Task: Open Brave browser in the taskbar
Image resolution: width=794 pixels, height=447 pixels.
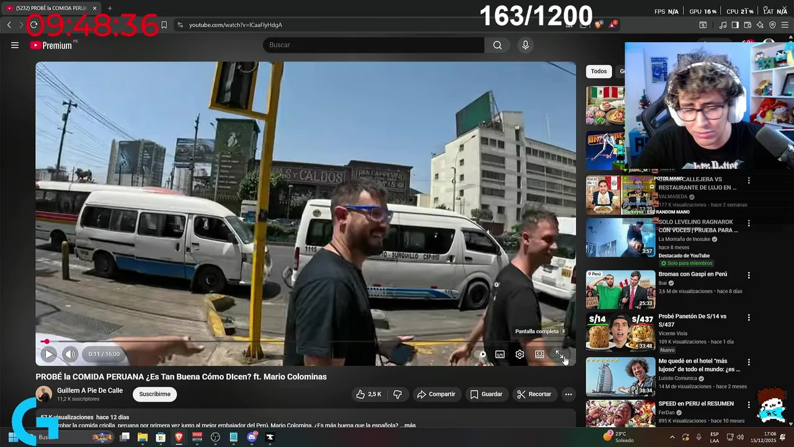Action: (x=179, y=437)
